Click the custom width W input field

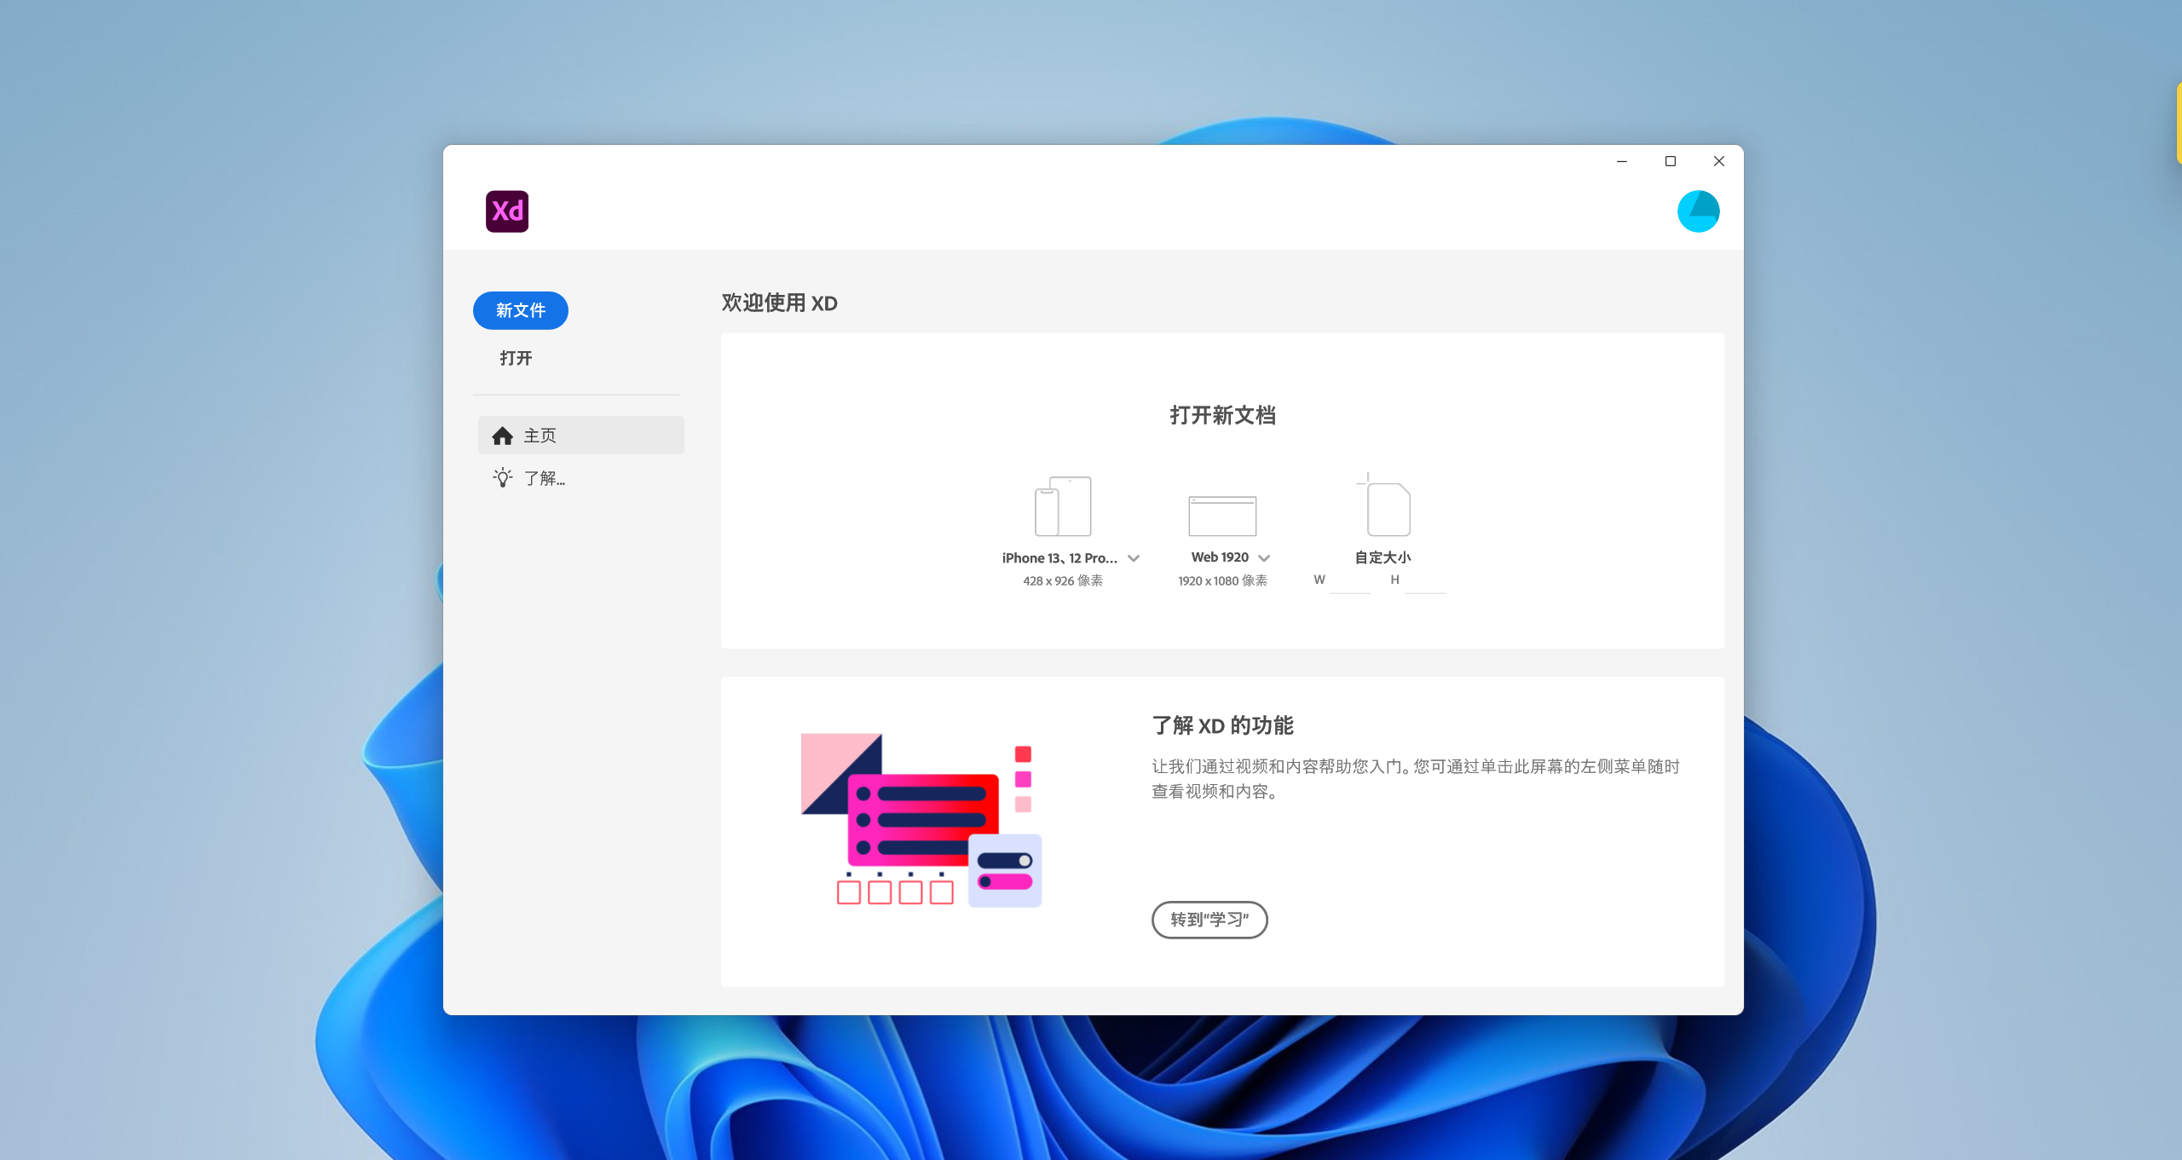point(1350,580)
